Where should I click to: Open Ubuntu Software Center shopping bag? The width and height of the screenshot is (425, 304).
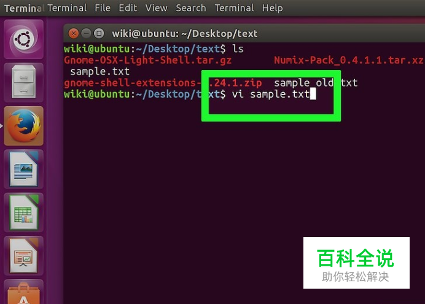pos(23,292)
